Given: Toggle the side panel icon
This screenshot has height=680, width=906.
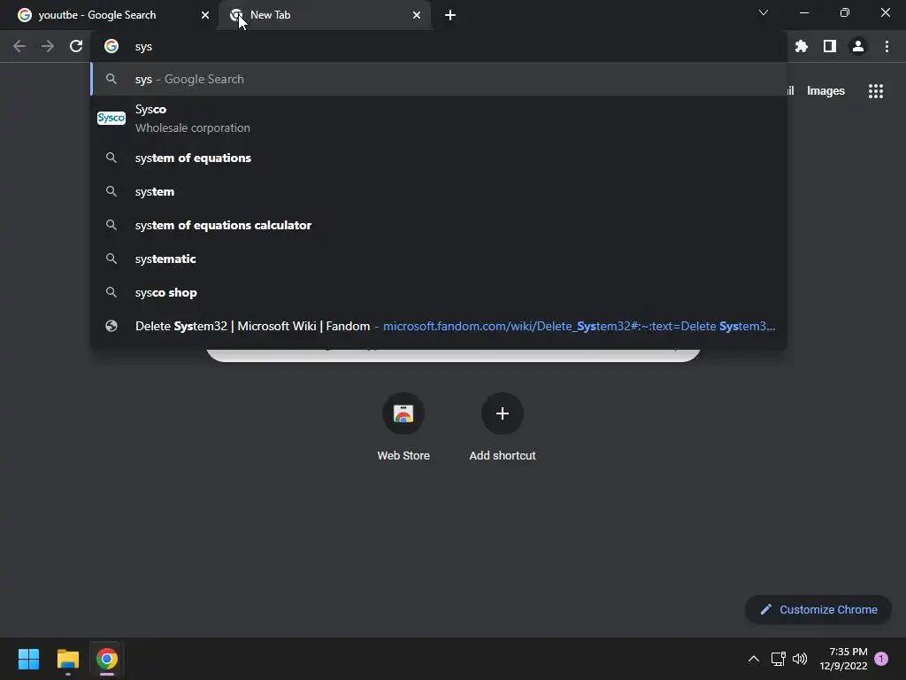Looking at the screenshot, I should [830, 46].
